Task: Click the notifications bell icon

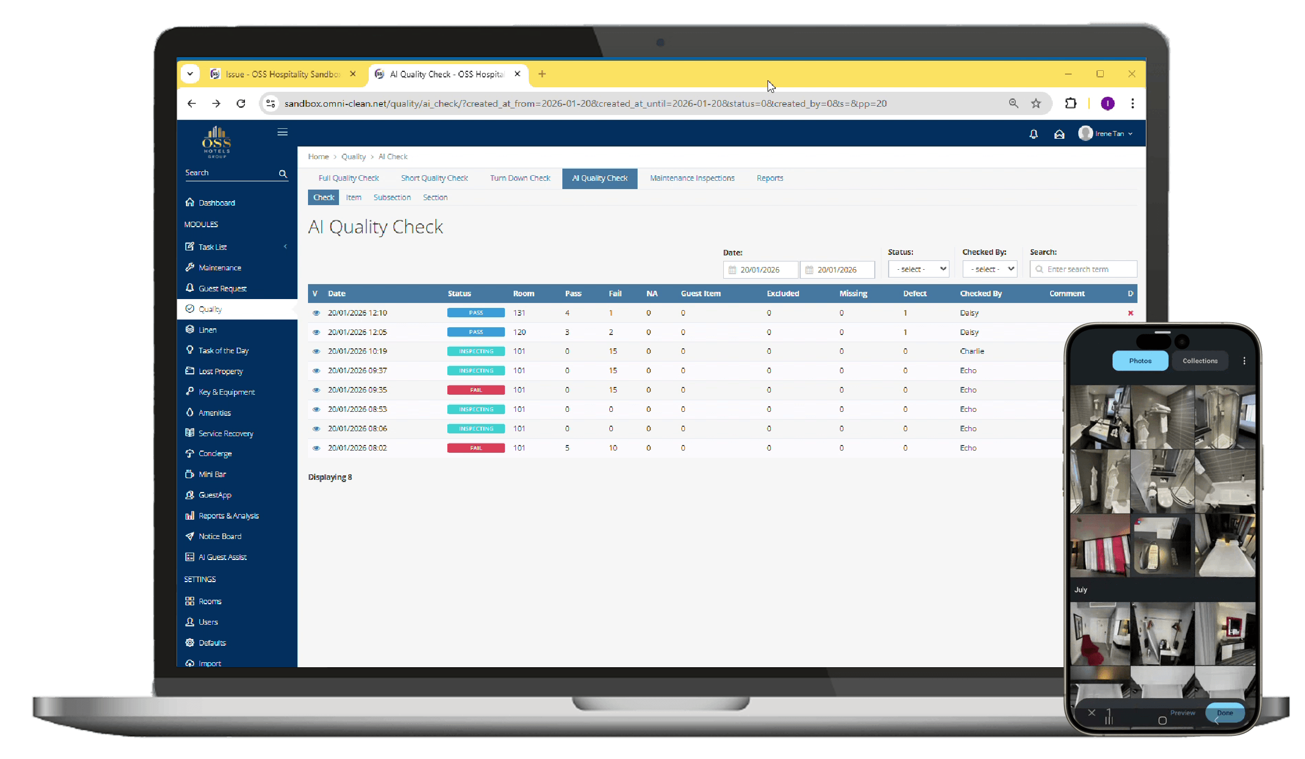Action: point(1033,134)
